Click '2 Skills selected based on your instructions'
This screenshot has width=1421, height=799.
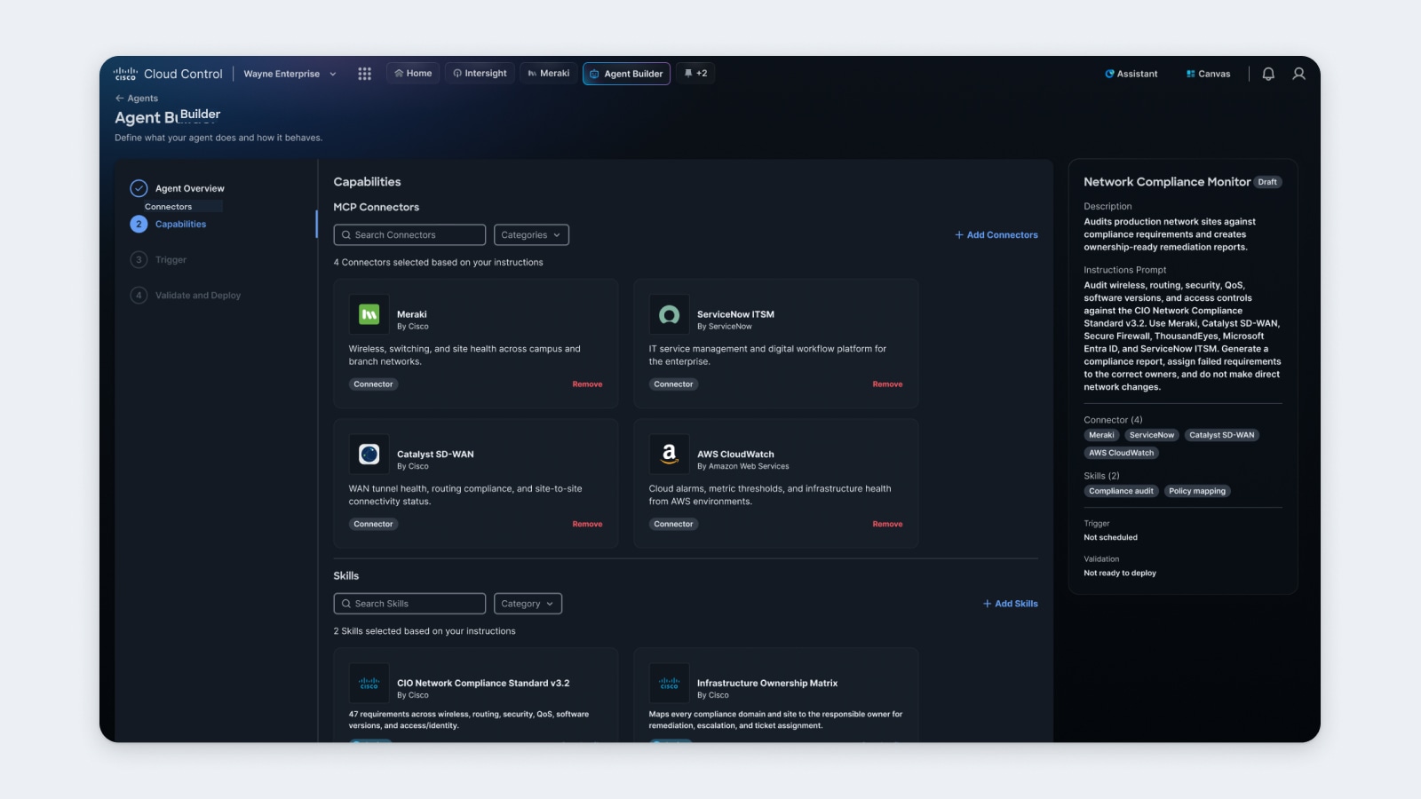click(425, 631)
